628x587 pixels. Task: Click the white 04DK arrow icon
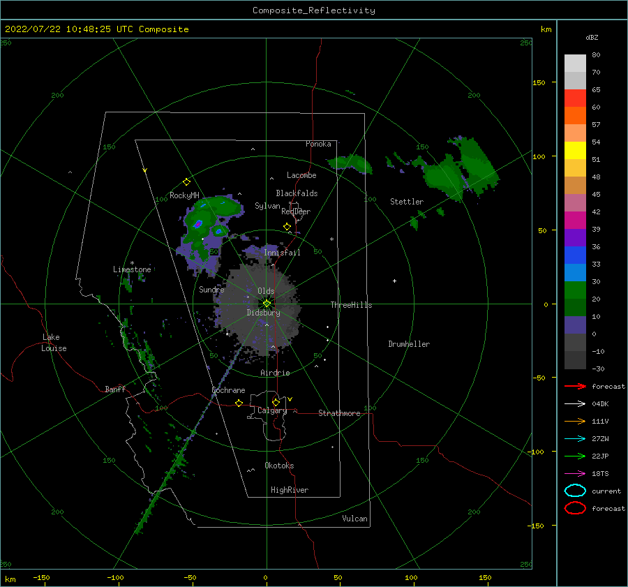[575, 404]
